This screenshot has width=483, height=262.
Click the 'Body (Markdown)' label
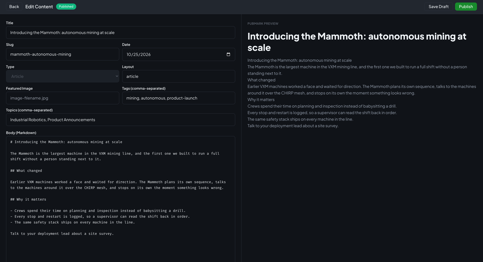(x=21, y=133)
